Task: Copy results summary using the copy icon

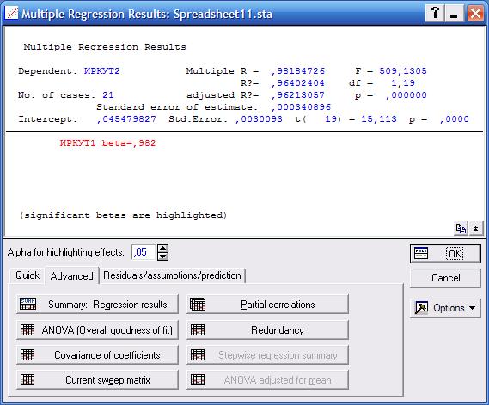Action: pos(461,228)
